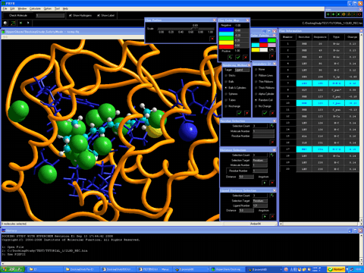The image size is (364, 273).
Task: Click the sphere icon in the toolbar
Action: (5, 23)
